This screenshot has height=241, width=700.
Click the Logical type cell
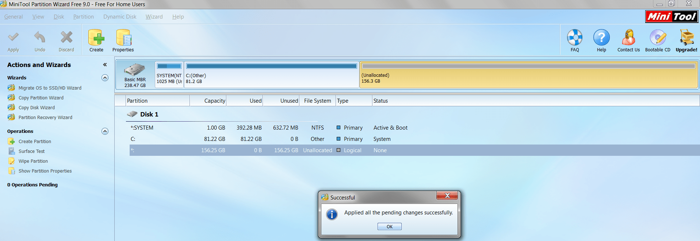point(352,150)
